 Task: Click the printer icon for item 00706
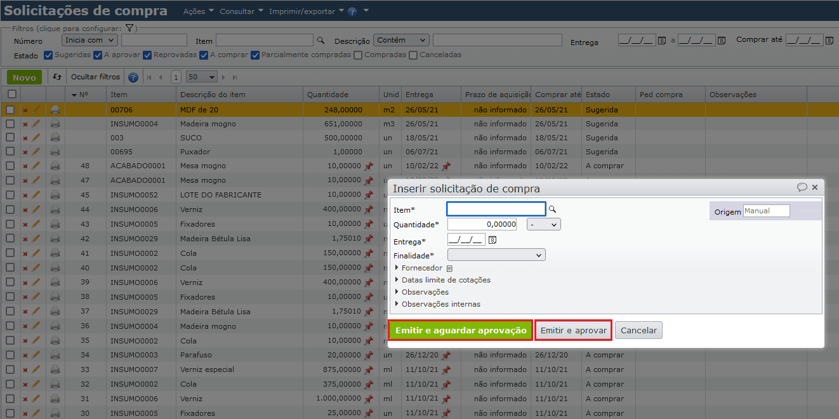click(55, 110)
